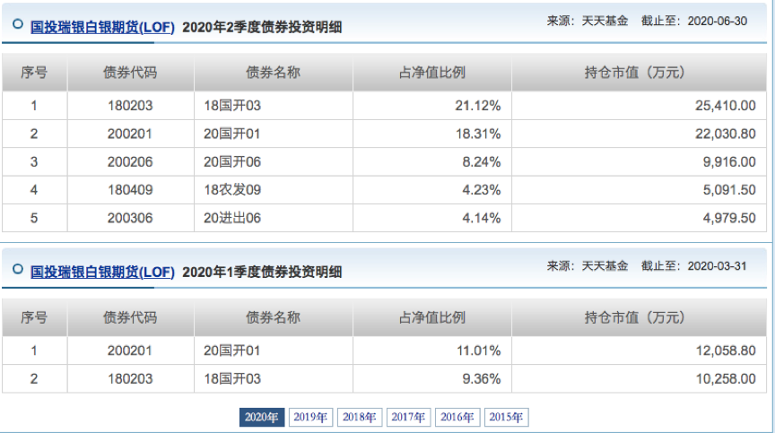This screenshot has width=775, height=433.
Task: Click the 截止至: 2020-06-30 date text
Action: (x=694, y=22)
